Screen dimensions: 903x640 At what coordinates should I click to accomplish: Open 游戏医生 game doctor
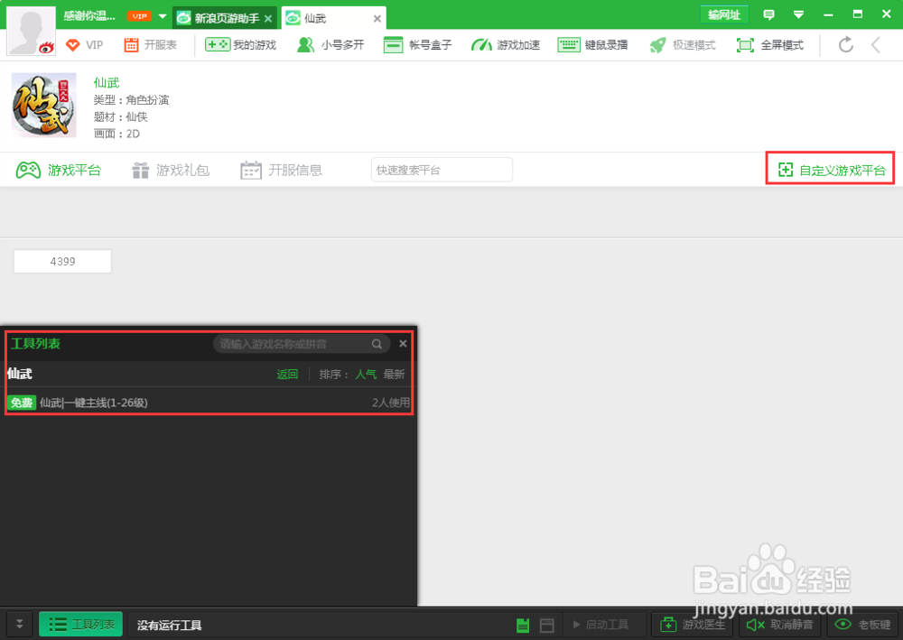(x=693, y=625)
